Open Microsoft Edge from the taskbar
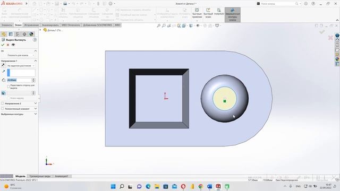The height and width of the screenshot is (191, 340). [148, 186]
